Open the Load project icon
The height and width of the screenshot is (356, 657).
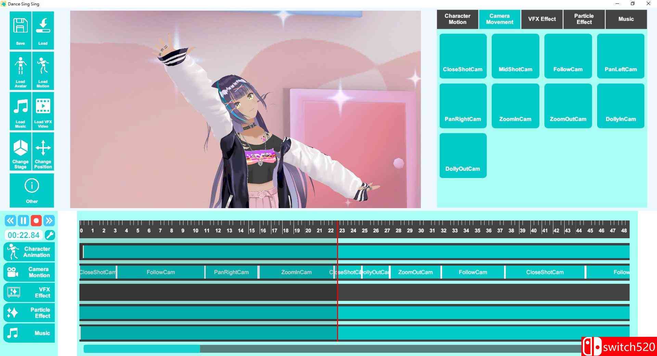(x=43, y=27)
